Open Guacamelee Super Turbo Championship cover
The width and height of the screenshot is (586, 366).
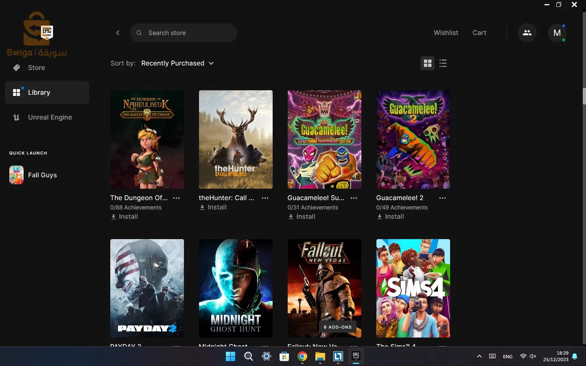click(324, 139)
